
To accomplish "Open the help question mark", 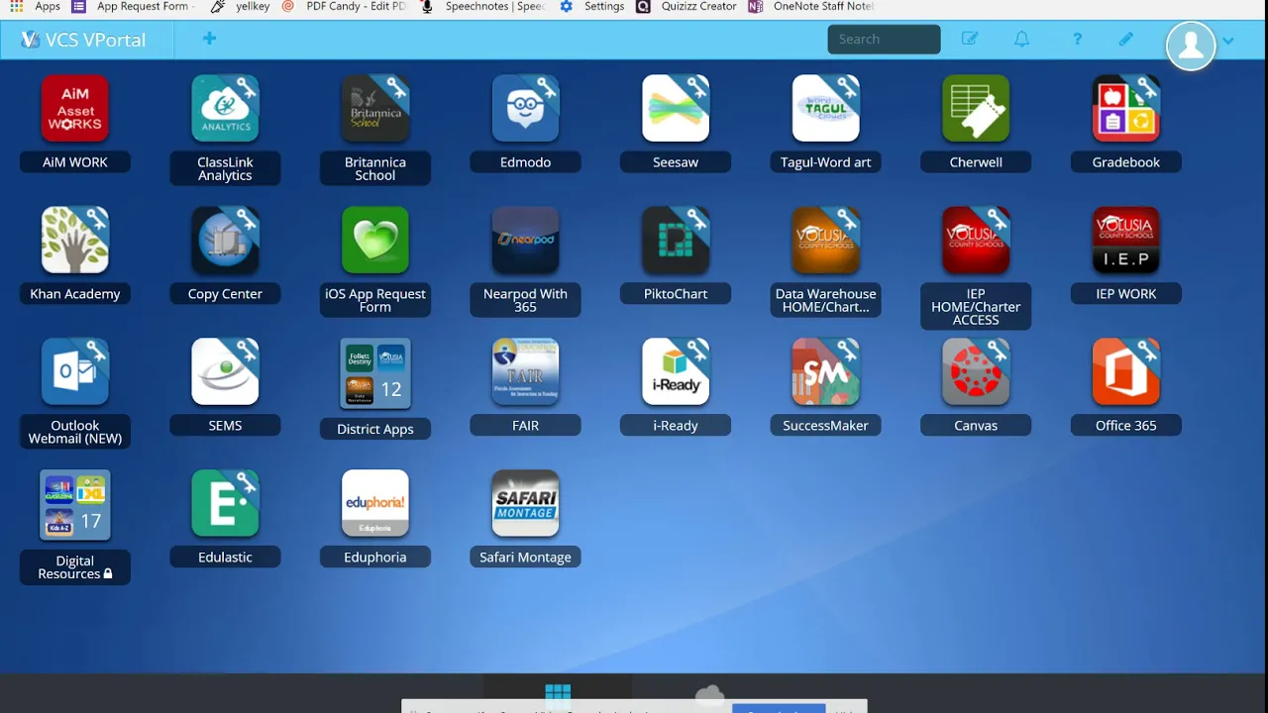I will [x=1077, y=40].
